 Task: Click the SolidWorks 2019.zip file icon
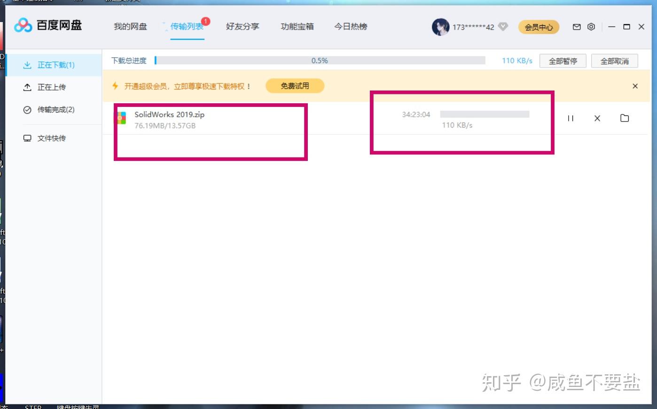(x=122, y=118)
